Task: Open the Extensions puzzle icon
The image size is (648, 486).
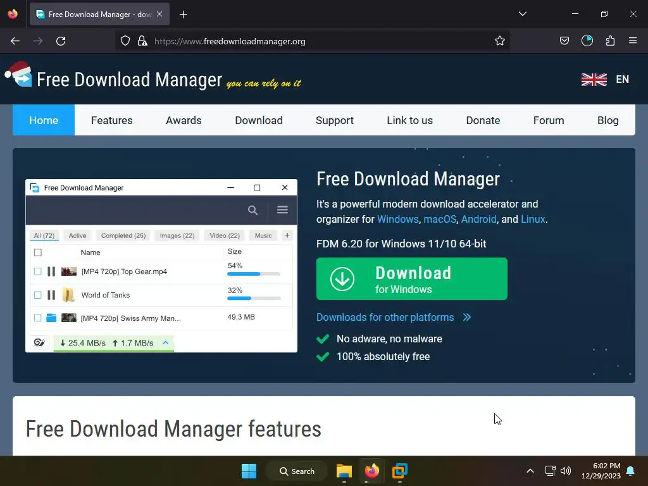Action: 610,41
